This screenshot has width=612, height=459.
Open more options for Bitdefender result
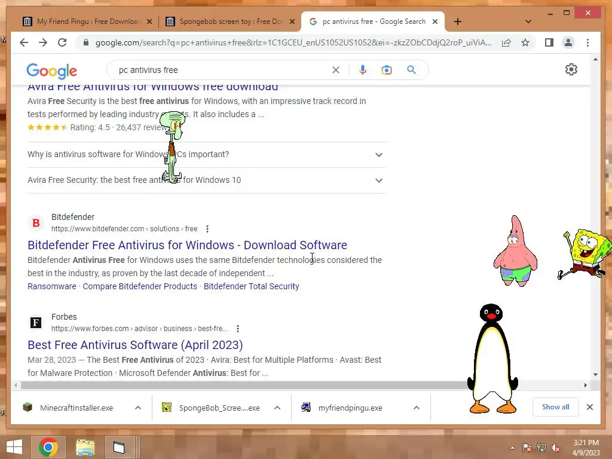[x=207, y=229]
